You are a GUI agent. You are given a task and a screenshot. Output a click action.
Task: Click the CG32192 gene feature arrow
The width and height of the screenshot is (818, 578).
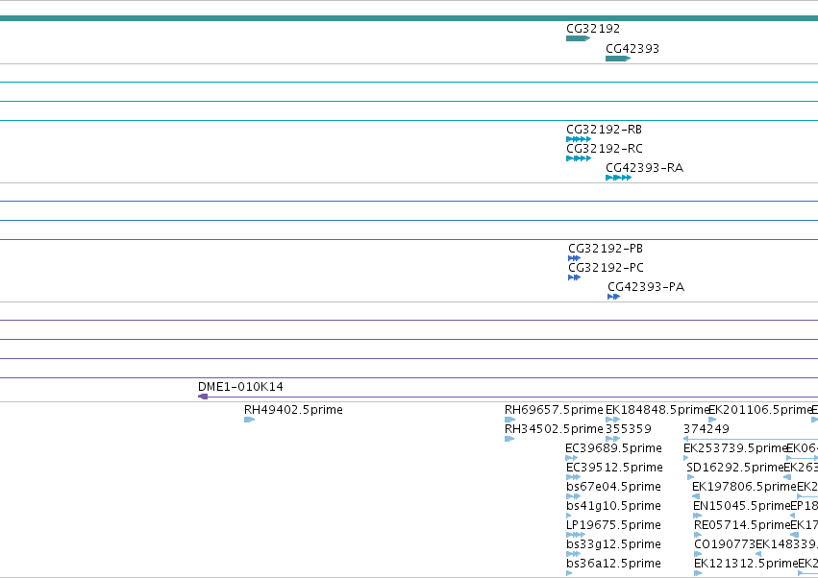pyautogui.click(x=578, y=38)
